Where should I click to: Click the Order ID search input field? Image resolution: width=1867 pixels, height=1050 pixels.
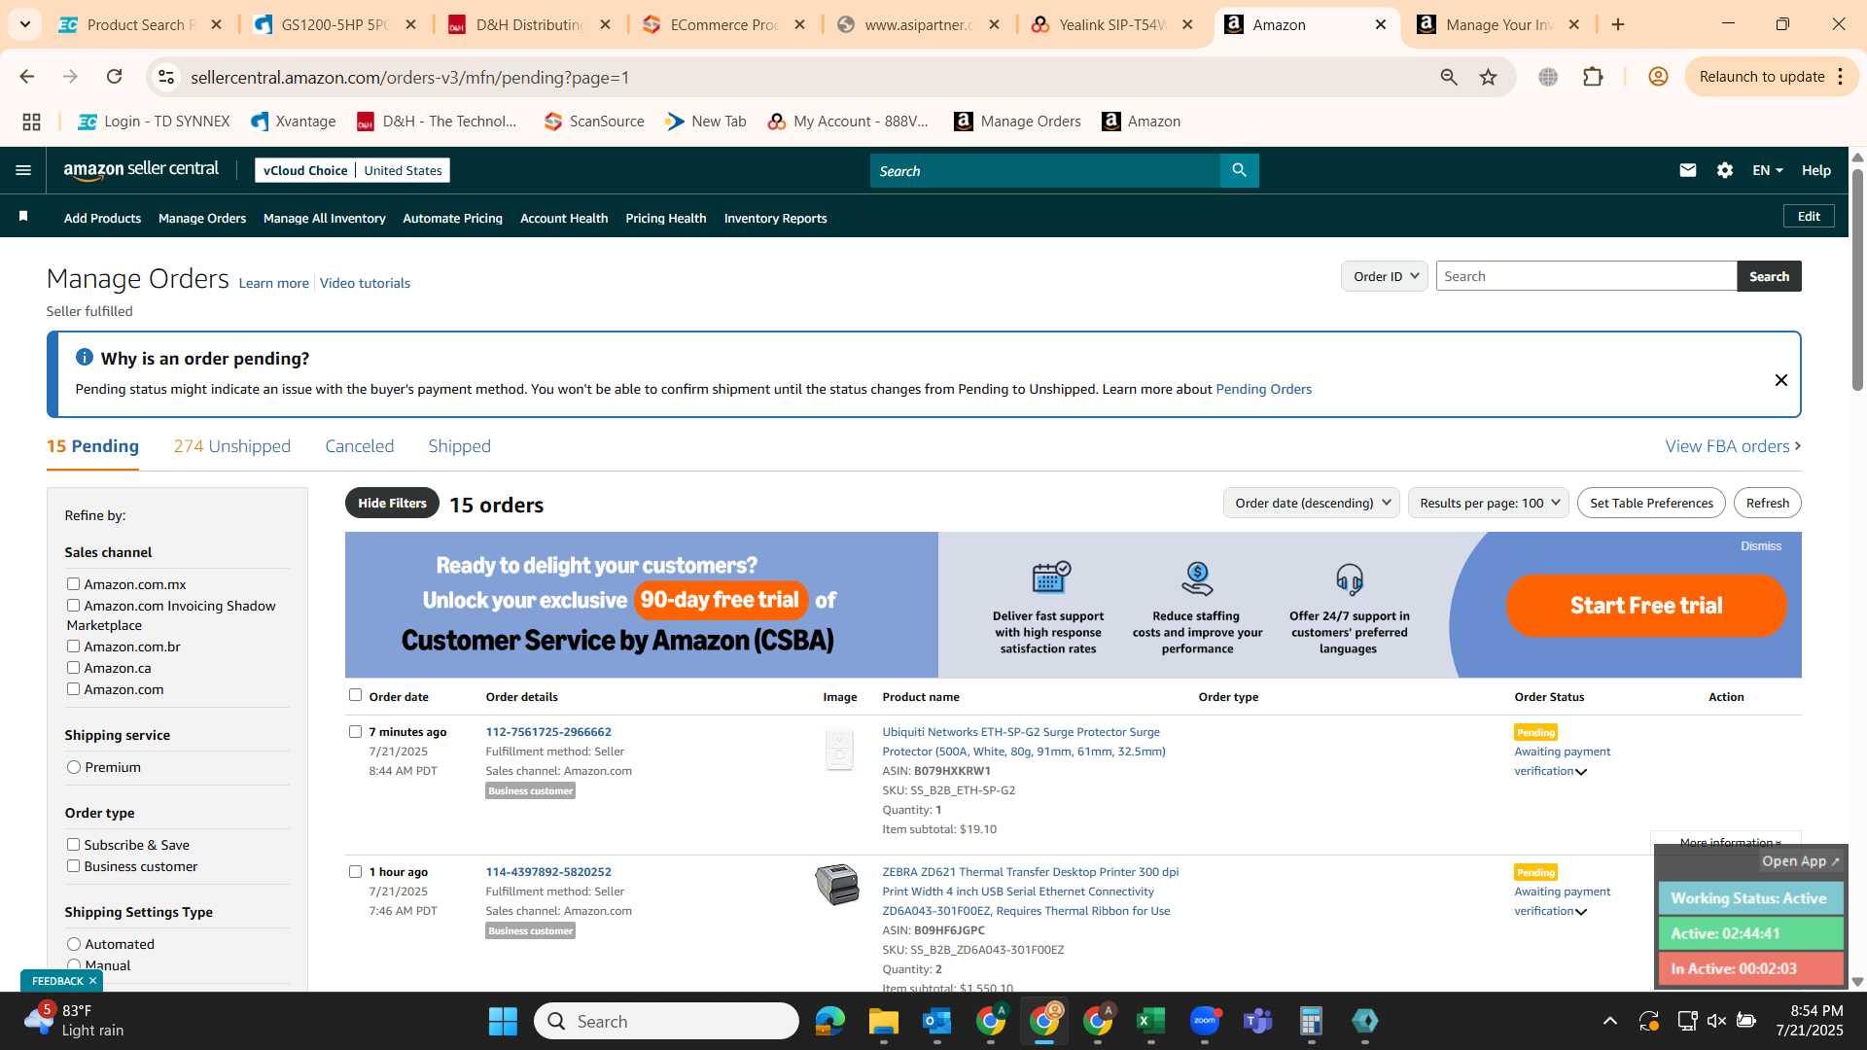(x=1586, y=276)
